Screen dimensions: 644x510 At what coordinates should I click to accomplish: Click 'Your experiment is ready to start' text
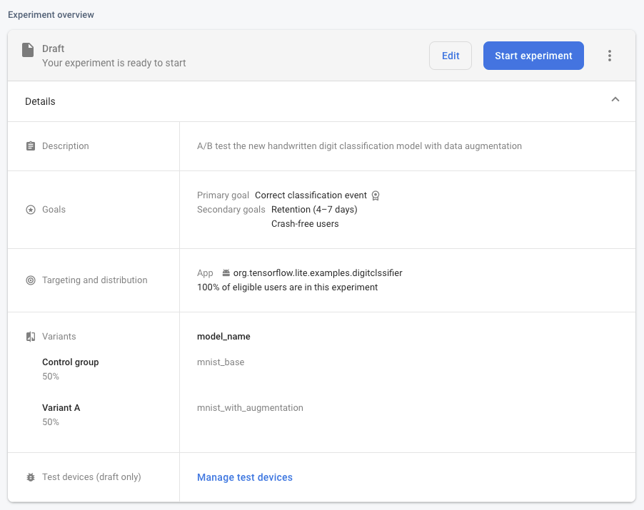pos(114,63)
